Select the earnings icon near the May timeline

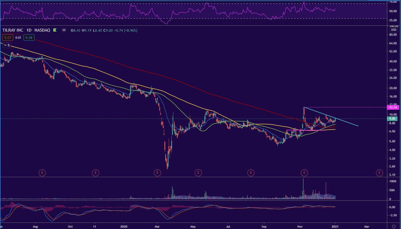[198, 173]
